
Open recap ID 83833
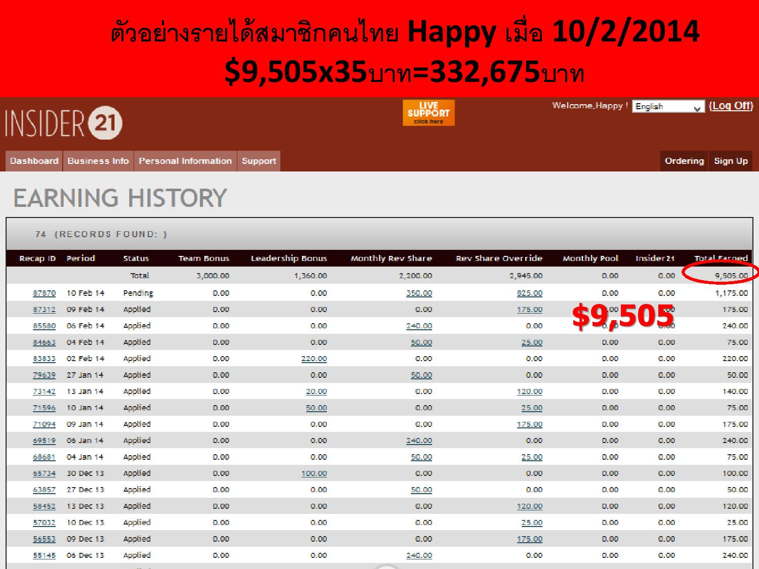coord(44,359)
